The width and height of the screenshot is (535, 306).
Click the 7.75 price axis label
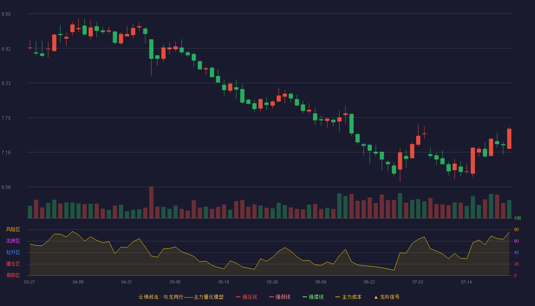point(6,118)
